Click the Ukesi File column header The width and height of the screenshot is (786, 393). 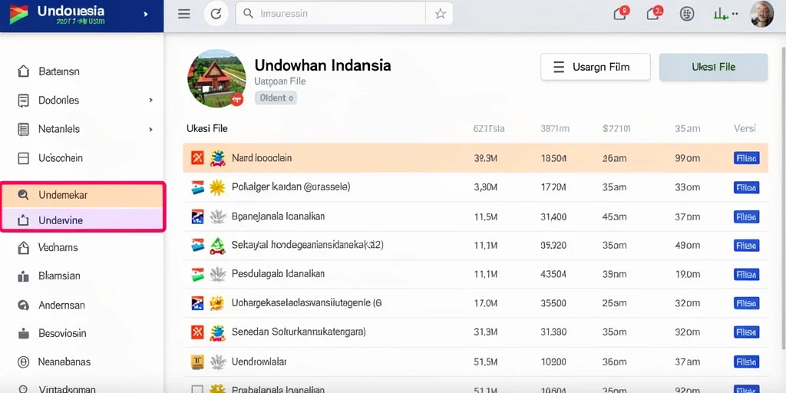[x=207, y=129]
